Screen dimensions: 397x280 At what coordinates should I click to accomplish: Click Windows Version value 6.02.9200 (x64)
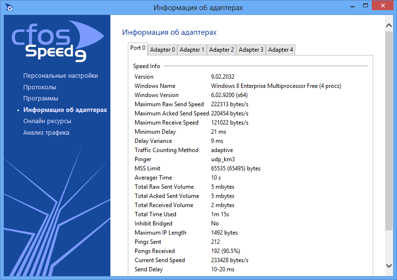coord(229,95)
